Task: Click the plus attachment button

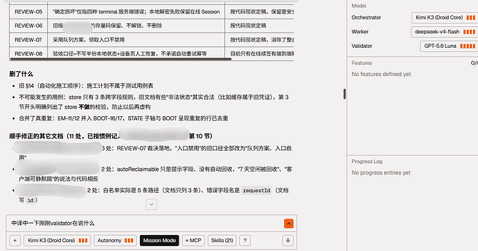Action: pyautogui.click(x=15, y=241)
